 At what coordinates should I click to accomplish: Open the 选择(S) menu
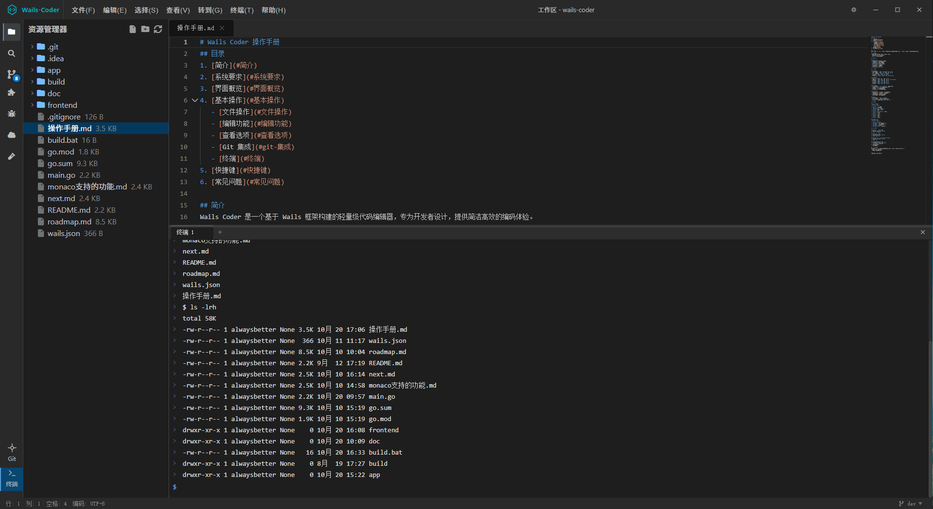tap(146, 10)
